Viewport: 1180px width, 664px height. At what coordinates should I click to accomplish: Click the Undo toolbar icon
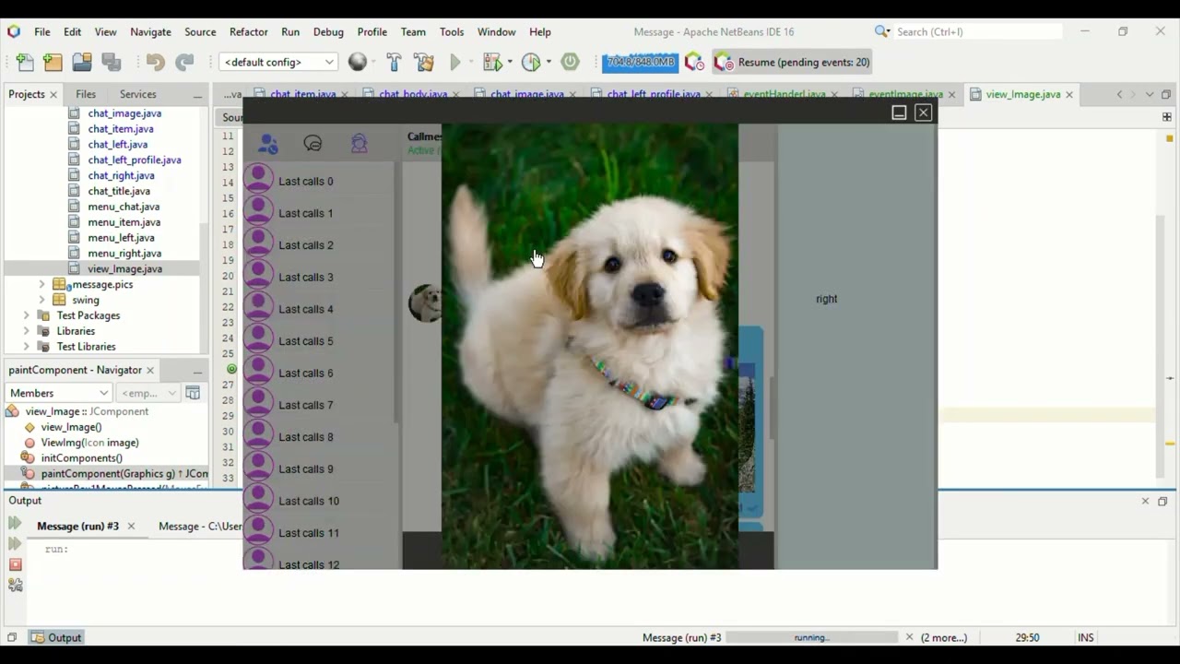(155, 62)
